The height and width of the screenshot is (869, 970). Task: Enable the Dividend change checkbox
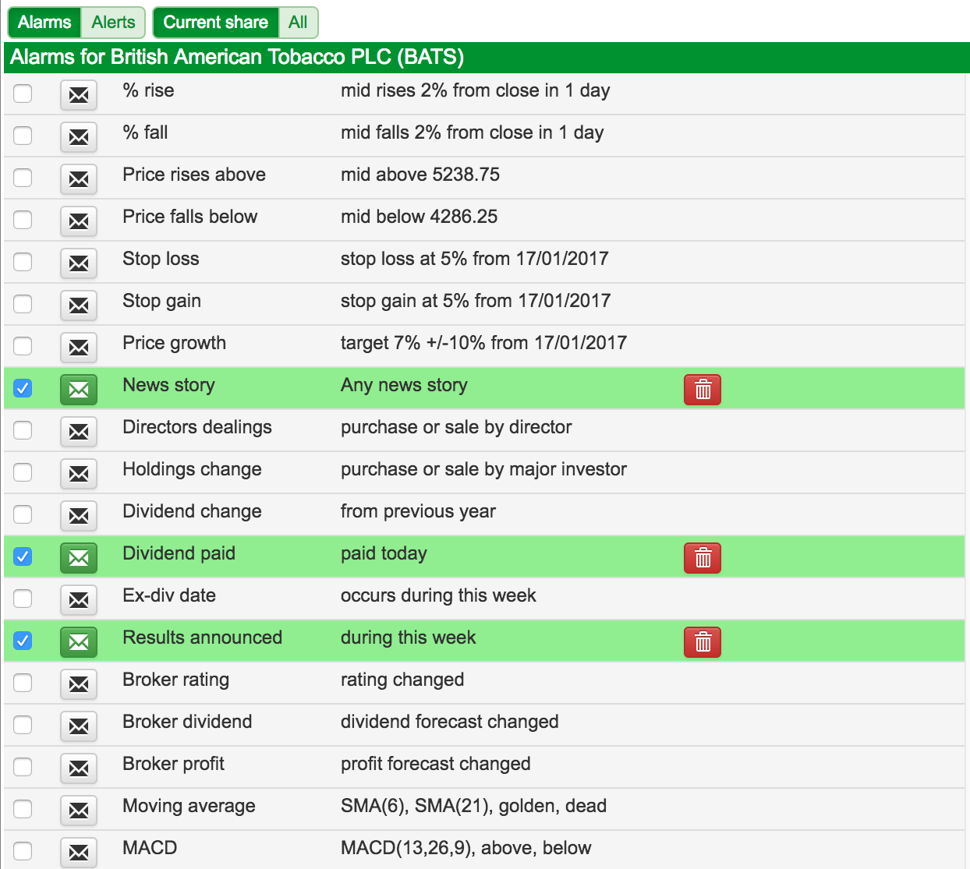click(23, 514)
